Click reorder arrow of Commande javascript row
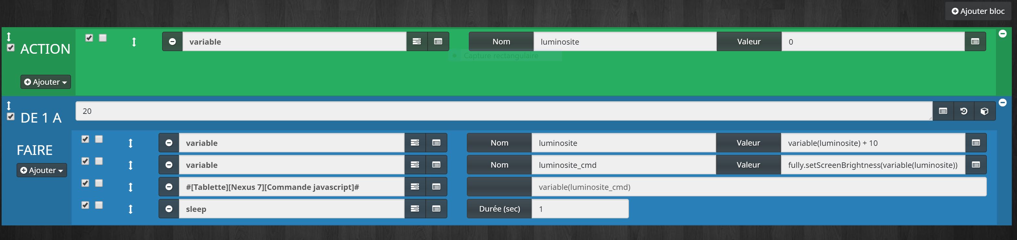1017x240 pixels. click(x=130, y=187)
